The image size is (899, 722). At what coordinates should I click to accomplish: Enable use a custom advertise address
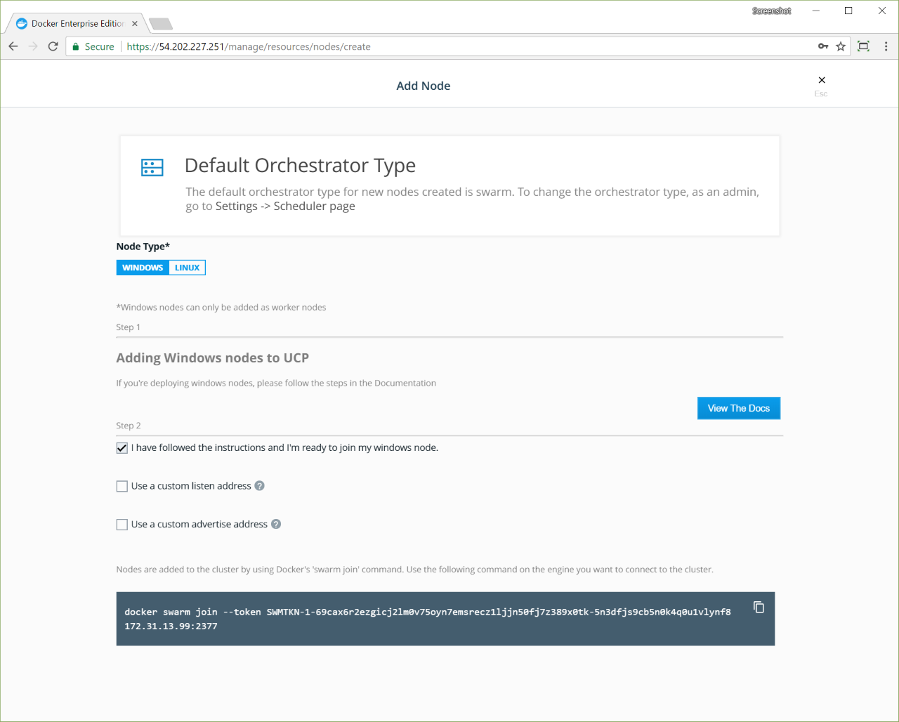tap(122, 525)
